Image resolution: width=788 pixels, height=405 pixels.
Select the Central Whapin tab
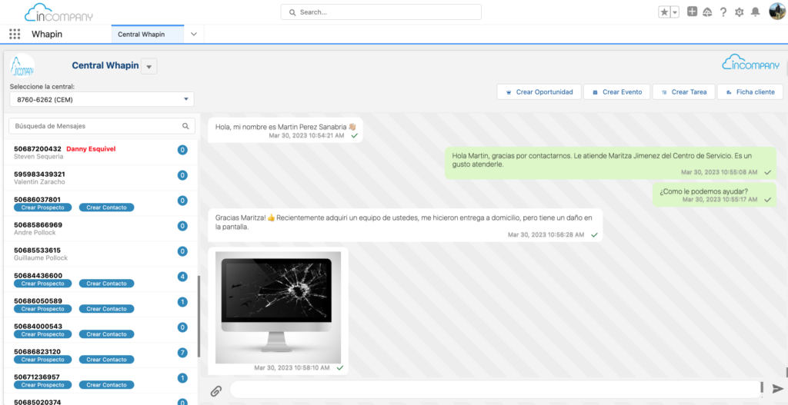[x=148, y=34]
